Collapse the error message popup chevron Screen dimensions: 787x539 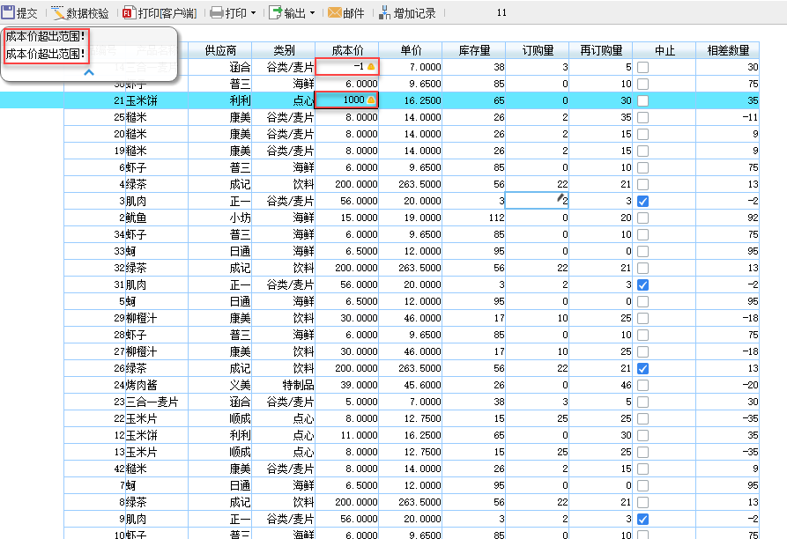tap(89, 72)
